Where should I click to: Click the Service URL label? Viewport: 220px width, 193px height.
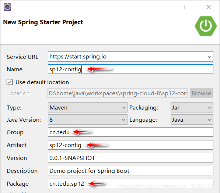[22, 57]
